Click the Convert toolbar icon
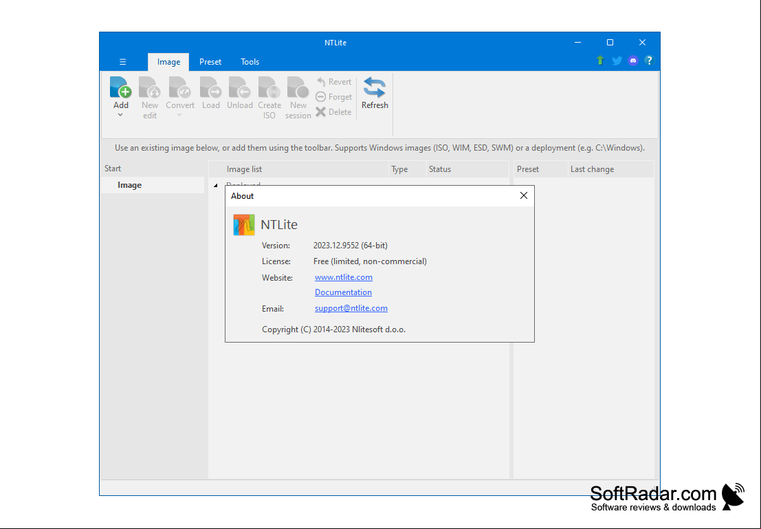Image resolution: width=761 pixels, height=529 pixels. coord(179,87)
